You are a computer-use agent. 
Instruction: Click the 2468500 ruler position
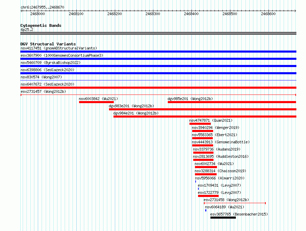click(230, 14)
